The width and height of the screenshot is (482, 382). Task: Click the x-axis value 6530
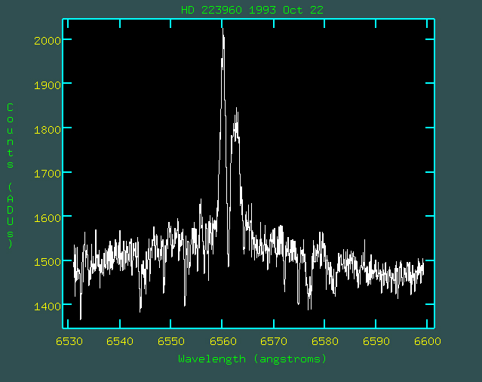tap(69, 341)
